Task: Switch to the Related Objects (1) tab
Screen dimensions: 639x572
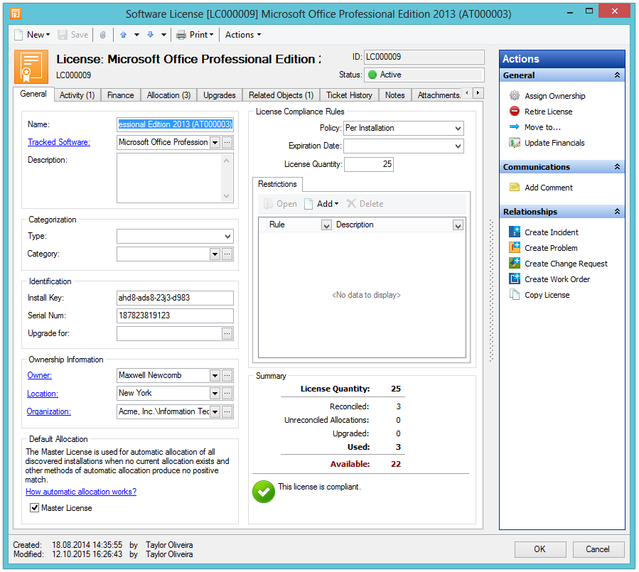Action: (281, 95)
